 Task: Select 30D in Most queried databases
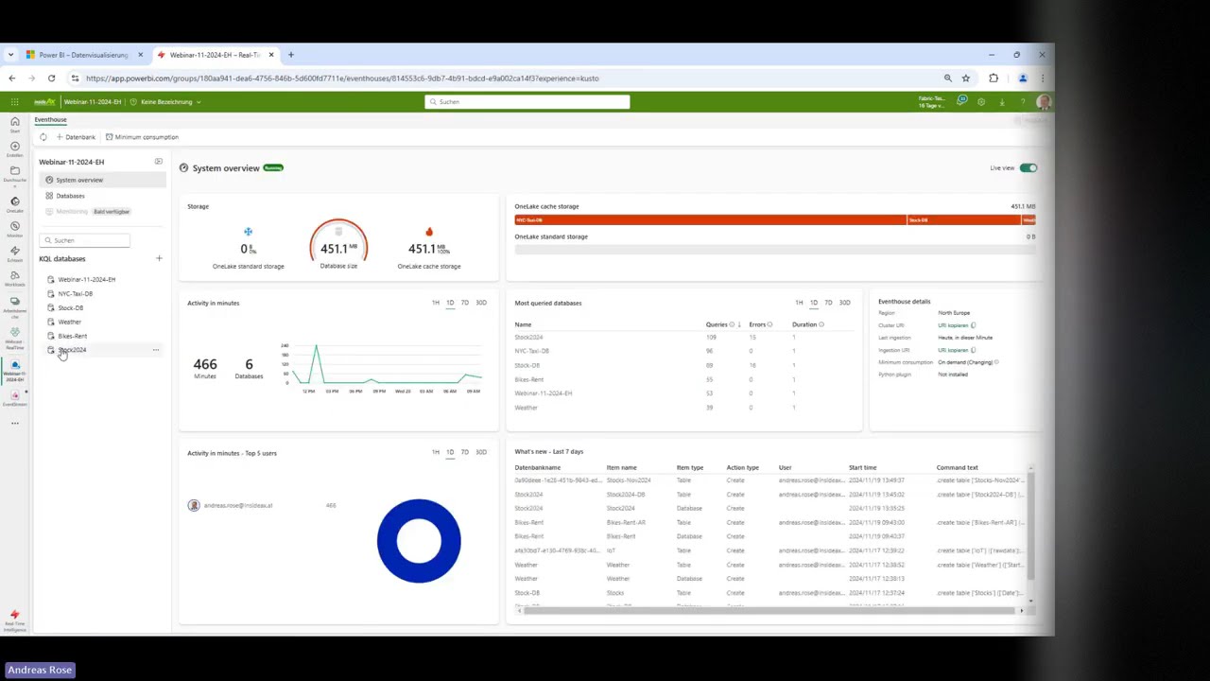tap(845, 303)
